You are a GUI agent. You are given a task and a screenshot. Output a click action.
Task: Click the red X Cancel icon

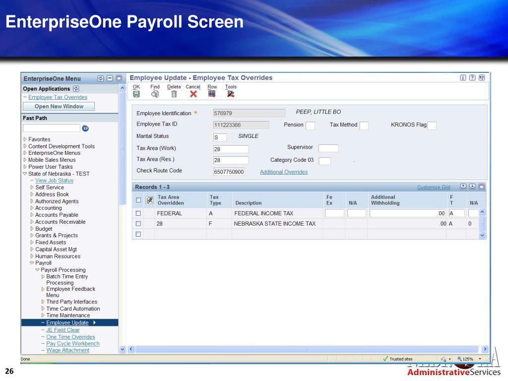pos(193,94)
